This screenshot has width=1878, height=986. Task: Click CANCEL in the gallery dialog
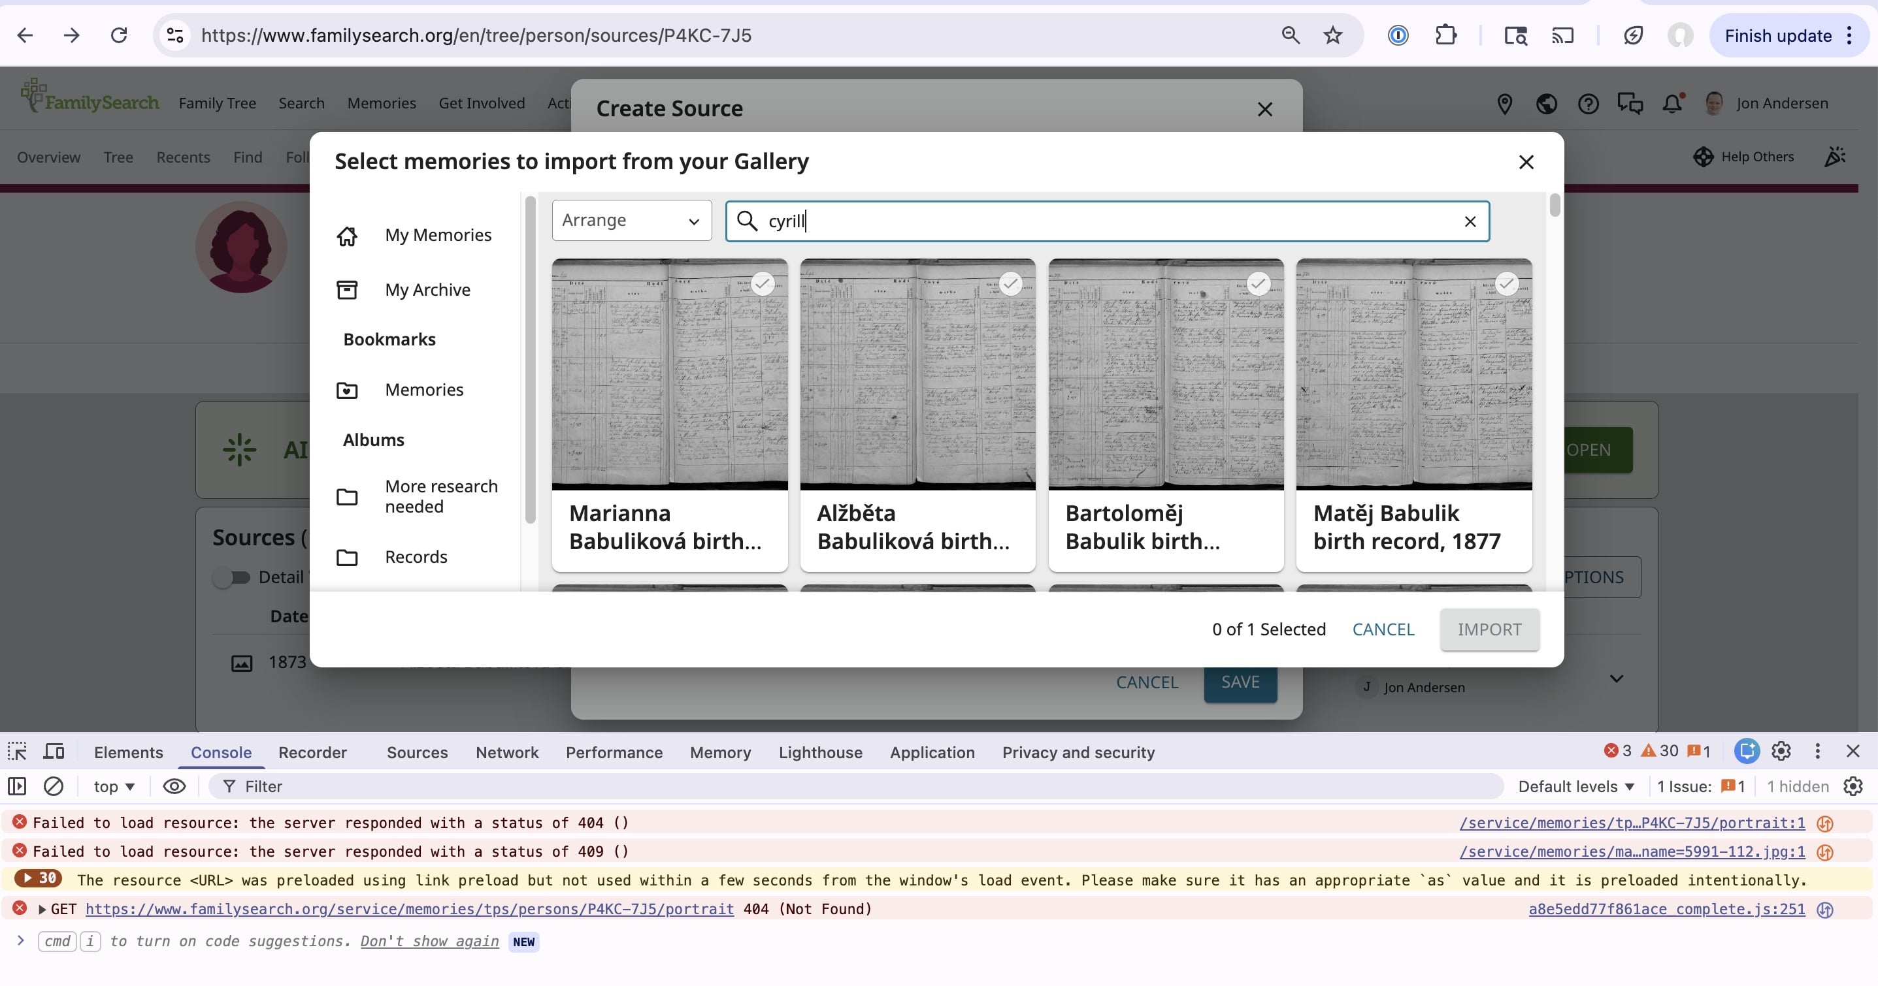(x=1383, y=629)
